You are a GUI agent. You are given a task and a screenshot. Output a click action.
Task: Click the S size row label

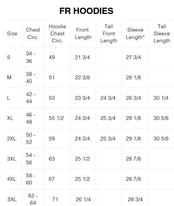(x=9, y=57)
